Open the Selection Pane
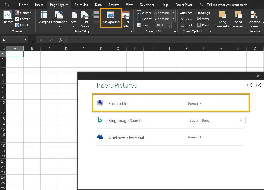The width and height of the screenshot is (264, 190). click(254, 19)
